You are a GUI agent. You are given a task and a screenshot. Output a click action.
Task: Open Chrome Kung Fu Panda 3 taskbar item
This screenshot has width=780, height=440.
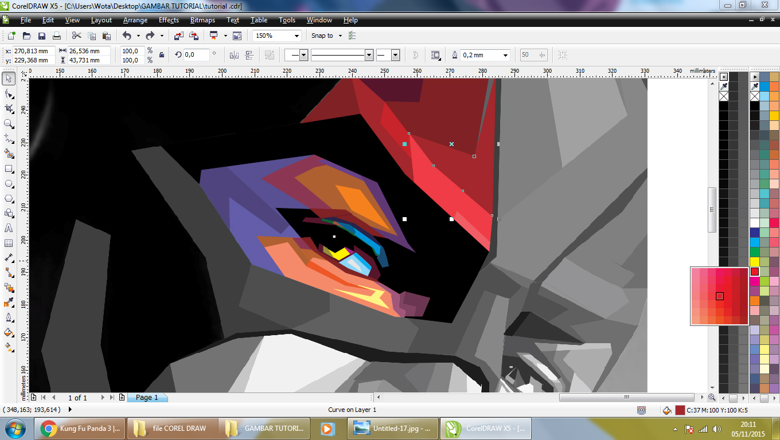pos(81,428)
